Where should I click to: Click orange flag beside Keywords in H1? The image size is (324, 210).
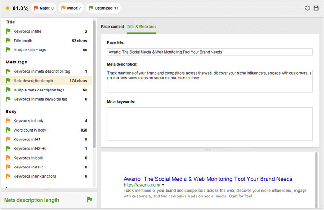pyautogui.click(x=8, y=139)
